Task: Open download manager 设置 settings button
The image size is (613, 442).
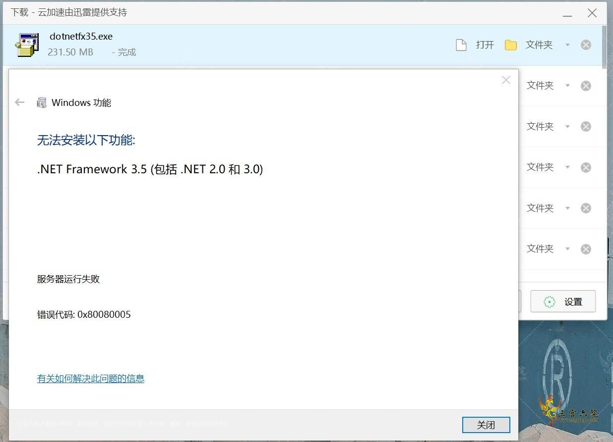Action: (563, 301)
